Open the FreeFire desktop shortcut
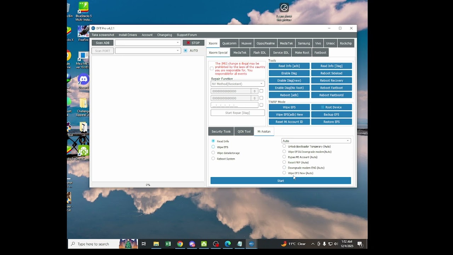Viewport: 453px width, 255px height. 84,33
